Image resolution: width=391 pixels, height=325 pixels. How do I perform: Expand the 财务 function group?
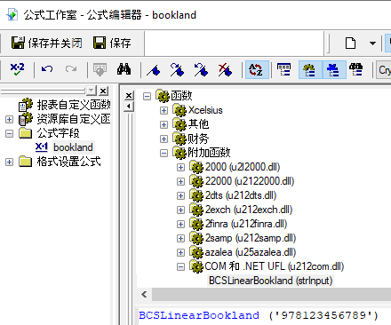point(164,139)
